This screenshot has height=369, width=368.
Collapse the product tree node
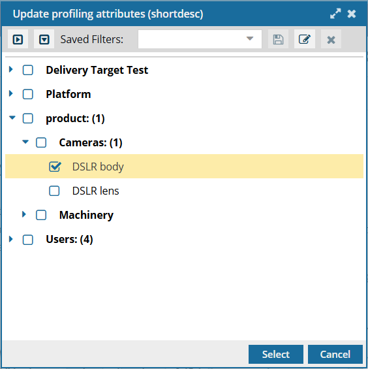click(x=12, y=118)
